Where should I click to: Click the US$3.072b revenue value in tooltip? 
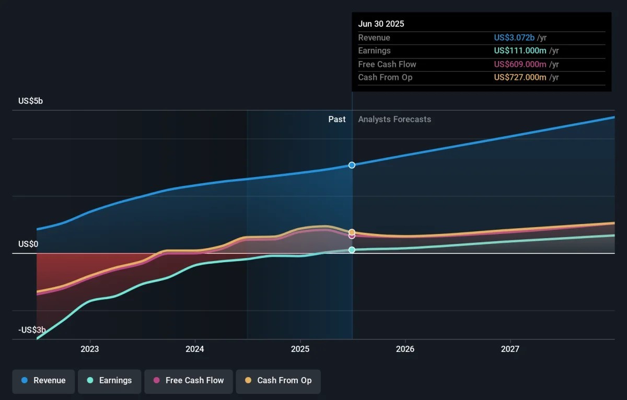click(x=514, y=38)
